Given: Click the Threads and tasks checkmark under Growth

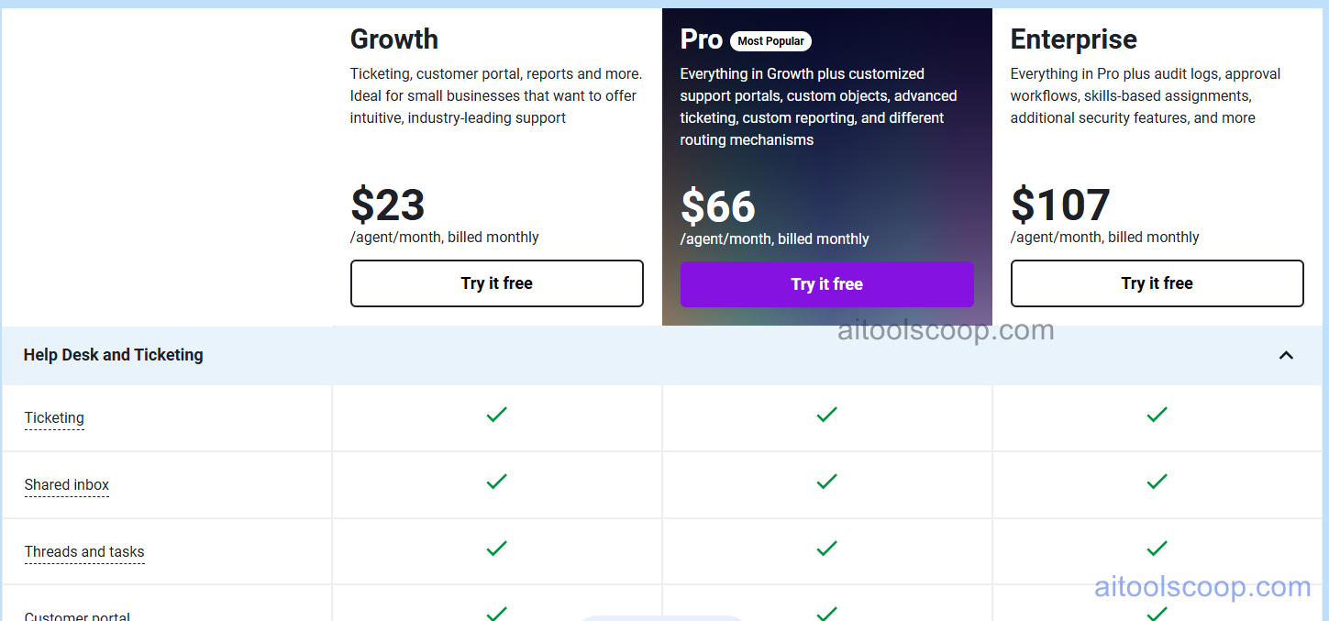Looking at the screenshot, I should (x=496, y=548).
